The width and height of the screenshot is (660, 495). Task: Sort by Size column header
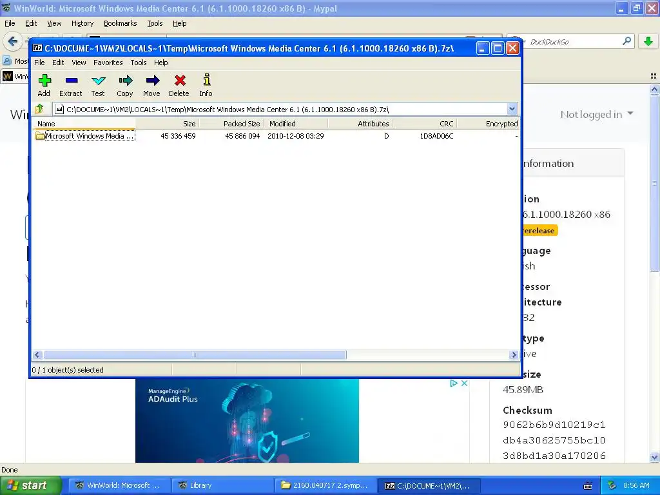coord(167,123)
